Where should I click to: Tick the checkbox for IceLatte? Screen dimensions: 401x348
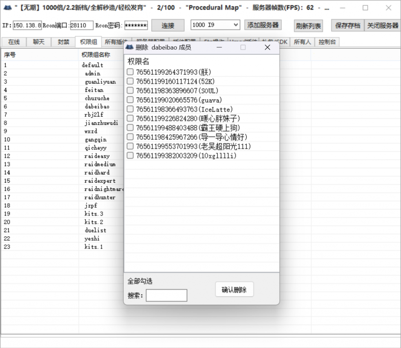click(x=130, y=109)
